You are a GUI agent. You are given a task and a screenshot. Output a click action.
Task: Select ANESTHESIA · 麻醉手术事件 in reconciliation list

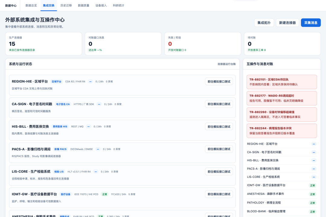[282, 194]
